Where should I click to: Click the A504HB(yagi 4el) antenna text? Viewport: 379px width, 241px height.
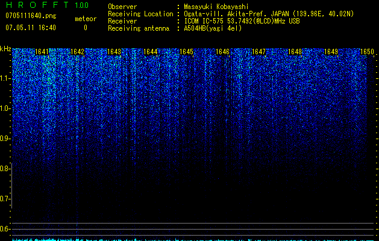point(213,28)
